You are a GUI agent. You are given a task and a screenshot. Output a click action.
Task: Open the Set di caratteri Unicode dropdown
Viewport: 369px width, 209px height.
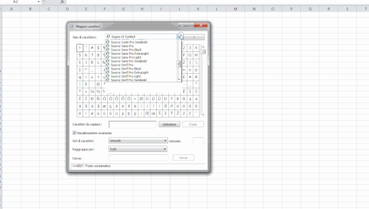point(138,140)
